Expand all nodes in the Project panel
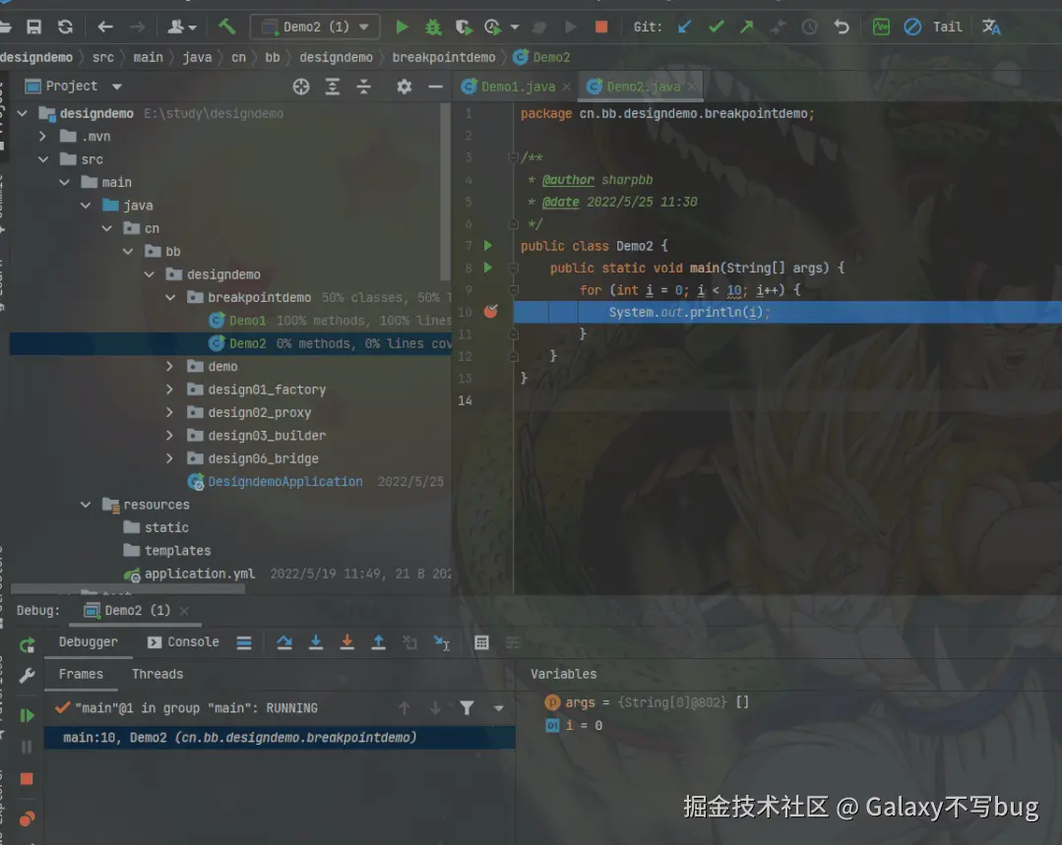The image size is (1062, 845). (332, 86)
